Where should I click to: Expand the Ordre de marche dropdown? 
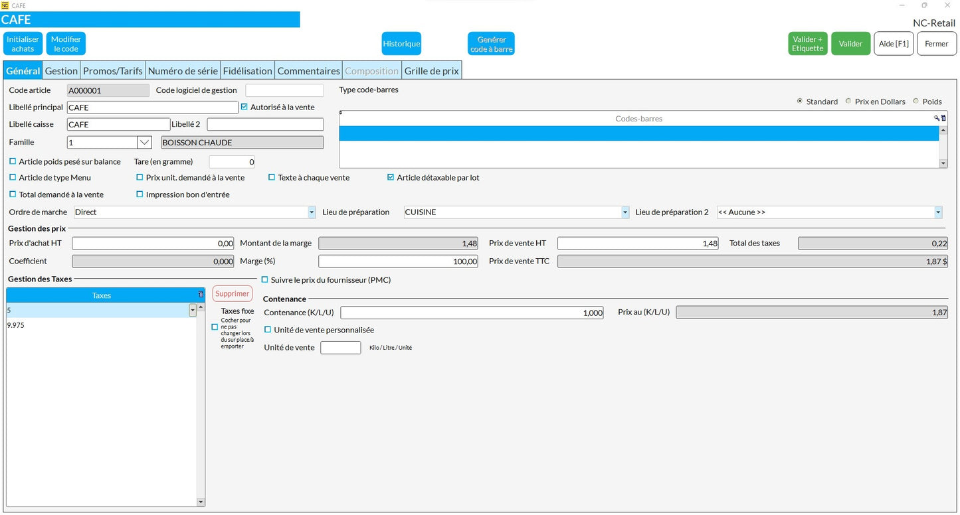tap(311, 212)
